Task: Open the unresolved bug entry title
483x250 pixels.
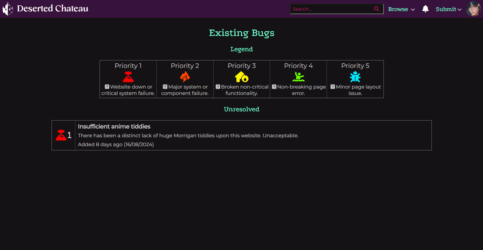Action: (114, 127)
